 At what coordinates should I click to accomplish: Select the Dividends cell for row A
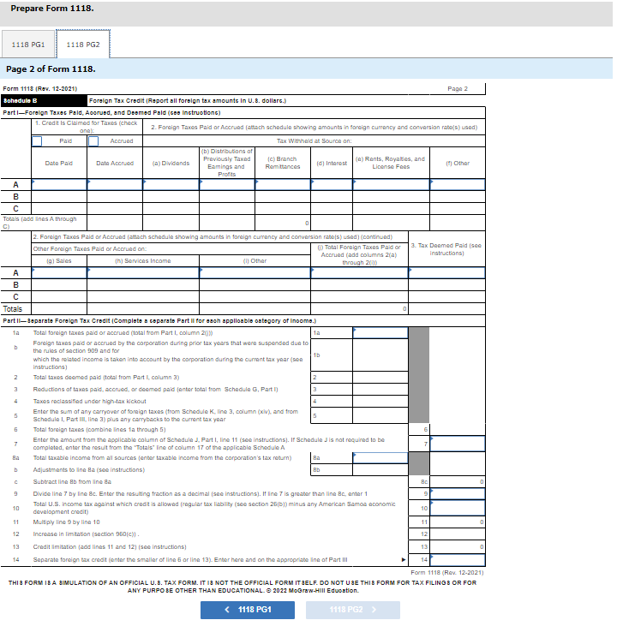(171, 185)
